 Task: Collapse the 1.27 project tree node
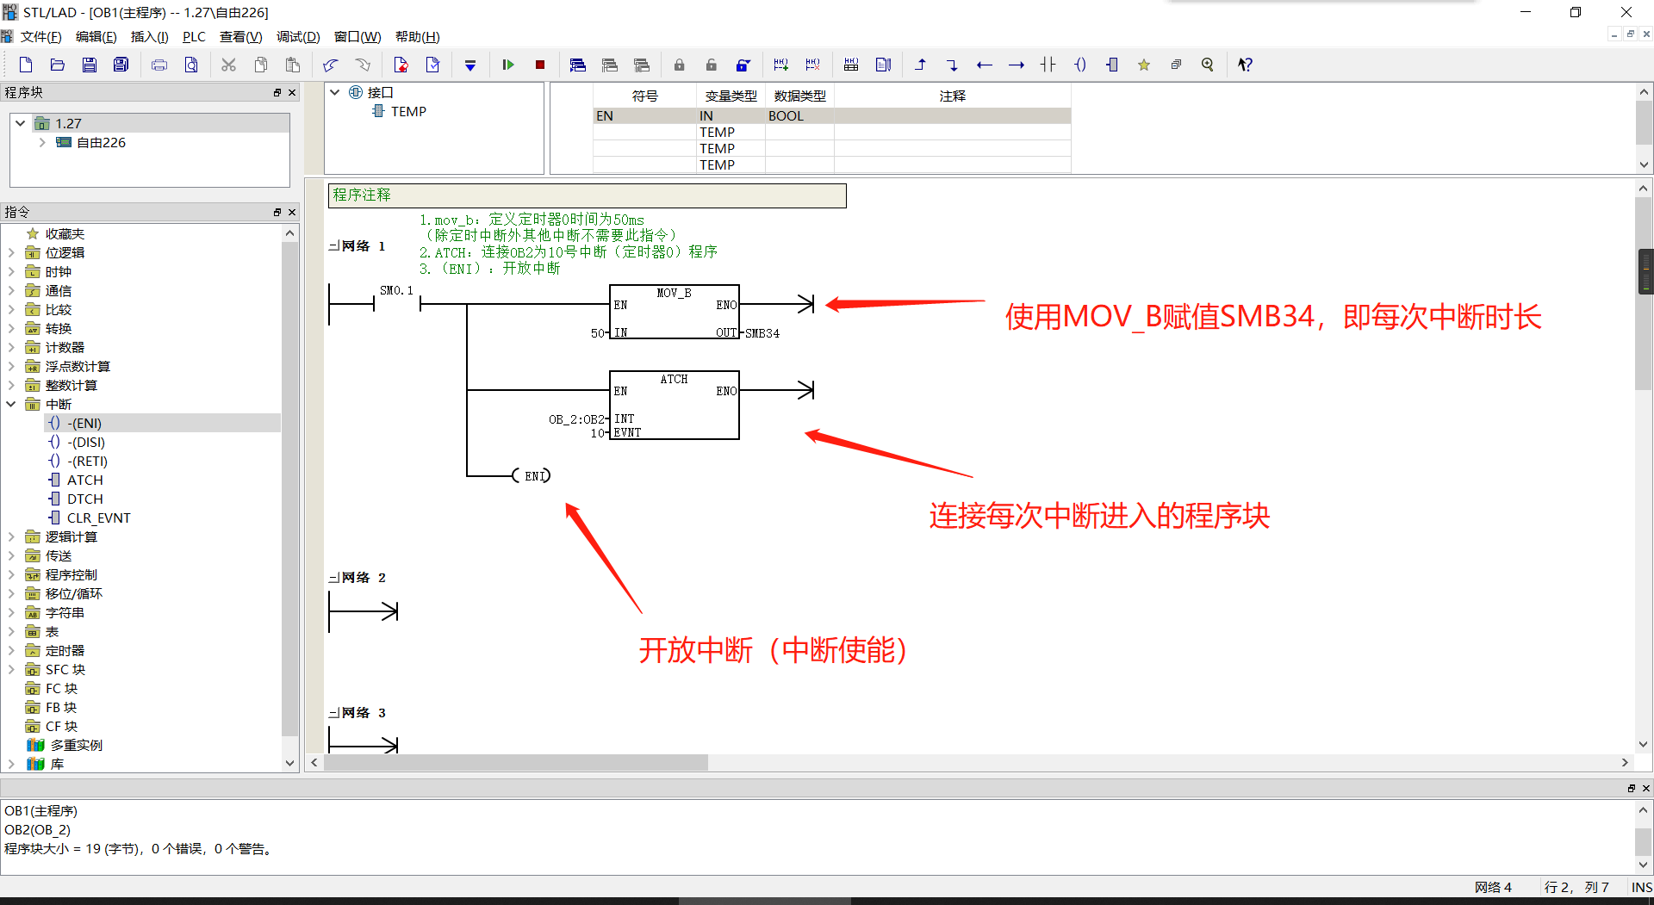click(x=21, y=123)
